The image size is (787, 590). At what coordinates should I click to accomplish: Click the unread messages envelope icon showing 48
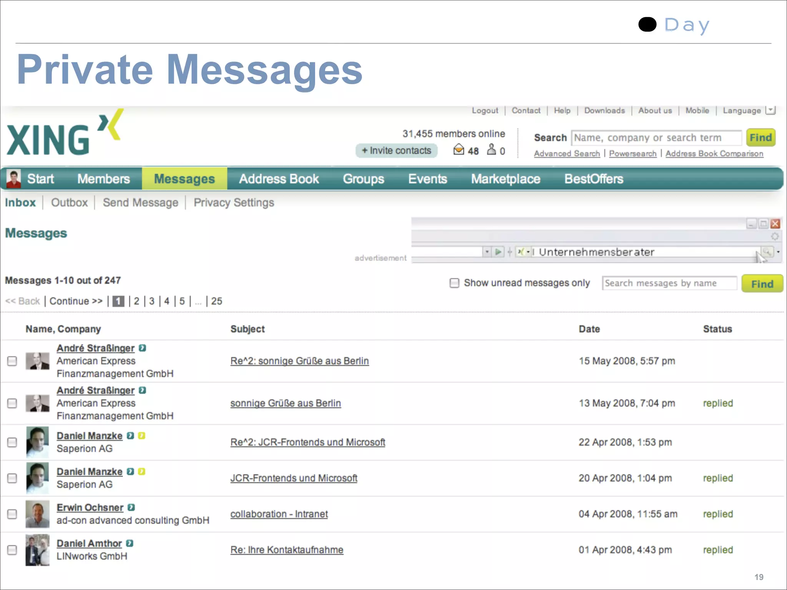coord(458,149)
